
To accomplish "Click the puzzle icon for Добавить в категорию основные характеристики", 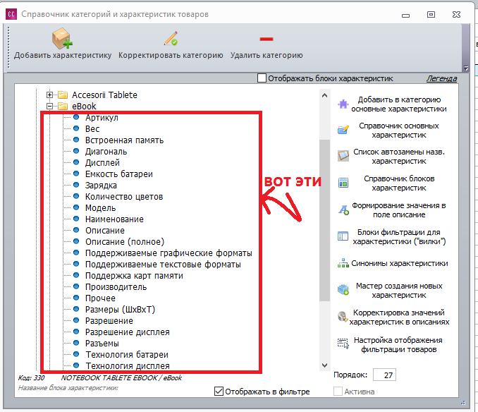I will (343, 104).
